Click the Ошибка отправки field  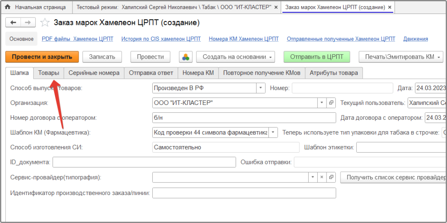[370, 162]
